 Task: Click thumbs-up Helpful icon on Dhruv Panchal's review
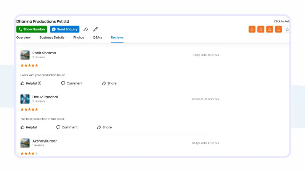pos(22,127)
